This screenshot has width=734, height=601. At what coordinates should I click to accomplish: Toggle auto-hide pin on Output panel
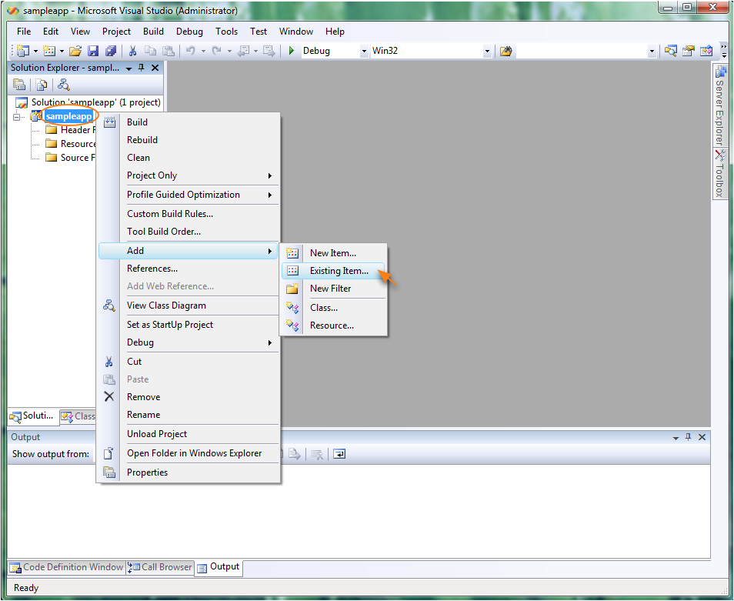(x=688, y=437)
